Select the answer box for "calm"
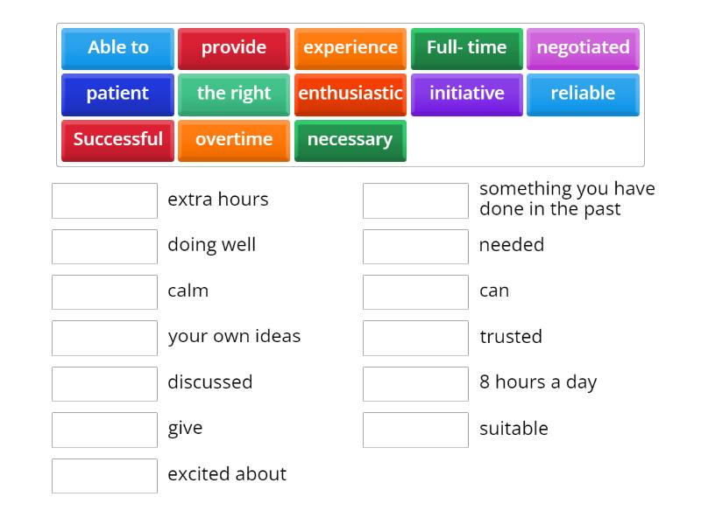Image resolution: width=701 pixels, height=525 pixels. coord(104,291)
